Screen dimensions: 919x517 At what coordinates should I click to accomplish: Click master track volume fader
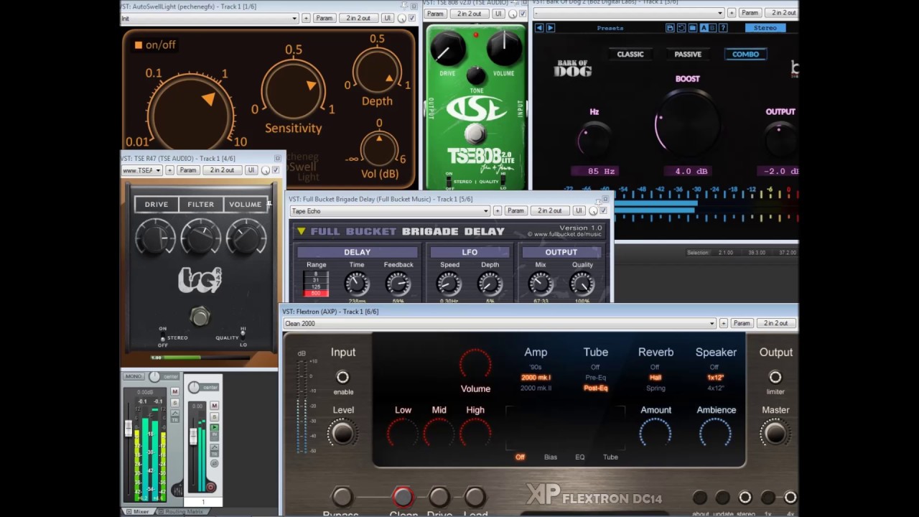129,429
